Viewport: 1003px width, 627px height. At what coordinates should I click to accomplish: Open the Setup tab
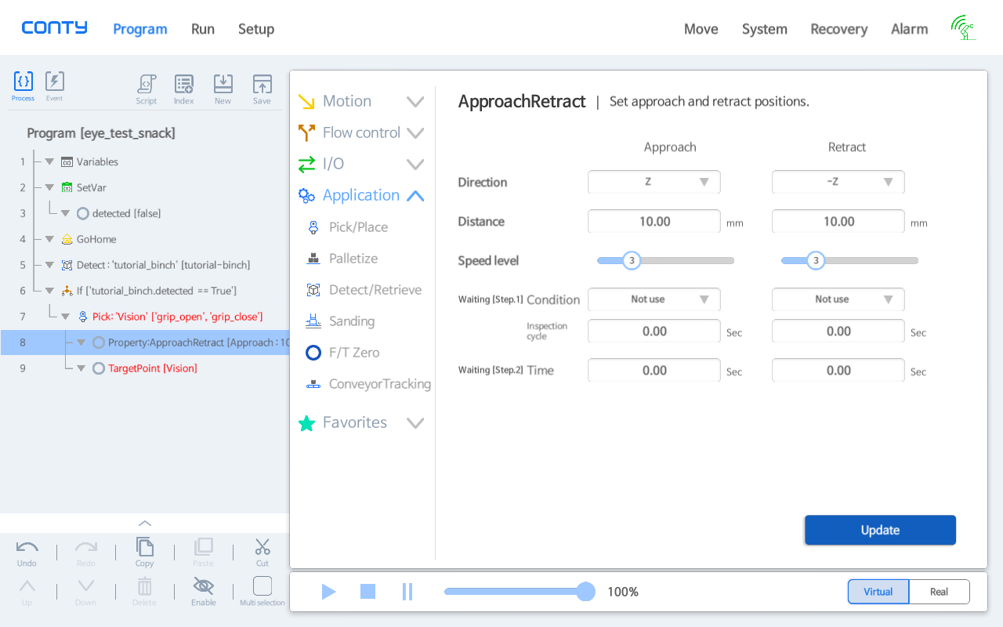256,29
